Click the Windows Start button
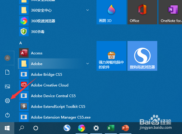 (7, 128)
